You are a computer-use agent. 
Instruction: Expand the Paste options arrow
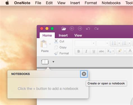[x=50, y=44]
